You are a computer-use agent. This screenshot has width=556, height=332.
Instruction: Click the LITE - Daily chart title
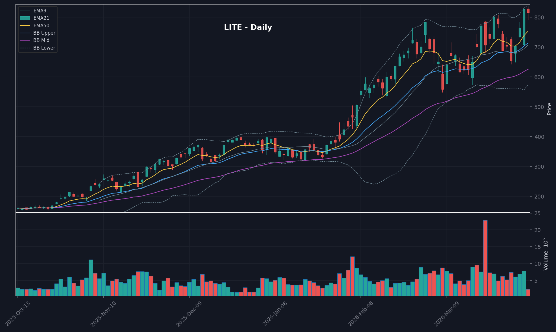tap(247, 27)
